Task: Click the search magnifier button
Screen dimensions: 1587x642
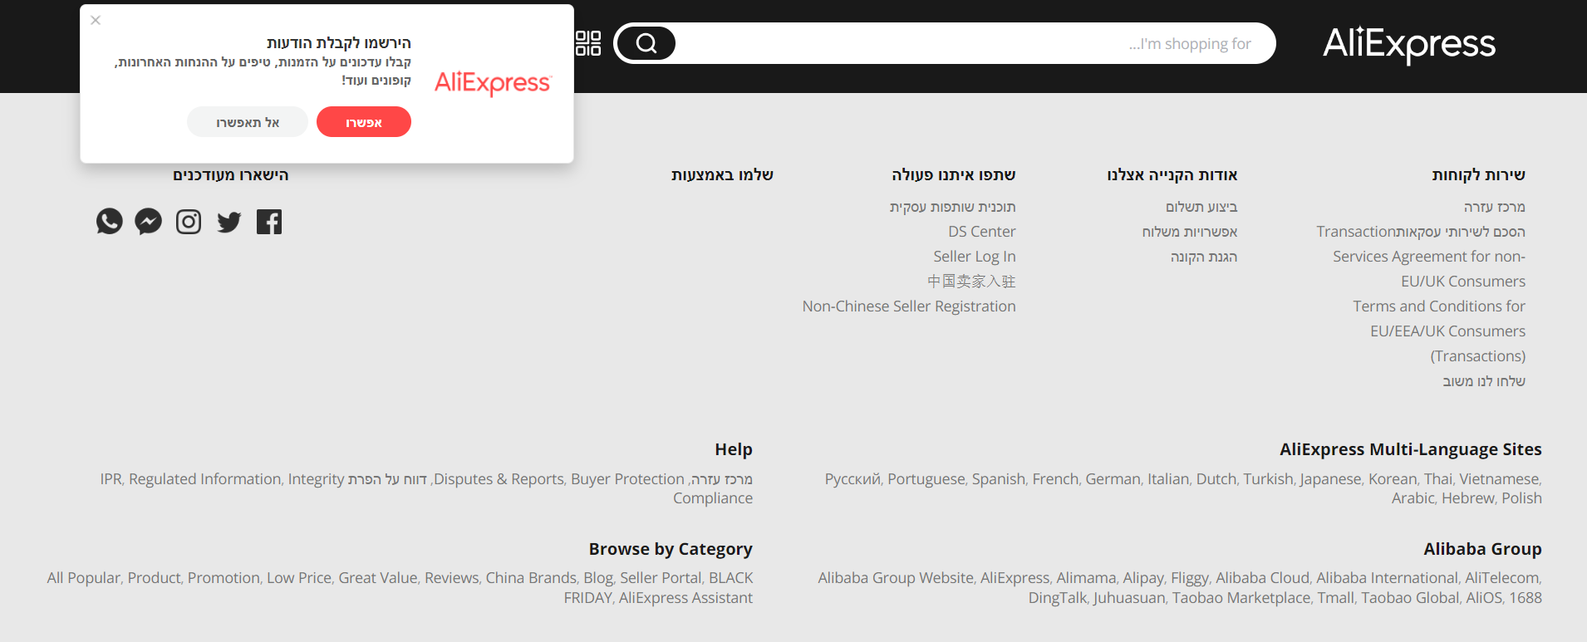Action: point(646,43)
